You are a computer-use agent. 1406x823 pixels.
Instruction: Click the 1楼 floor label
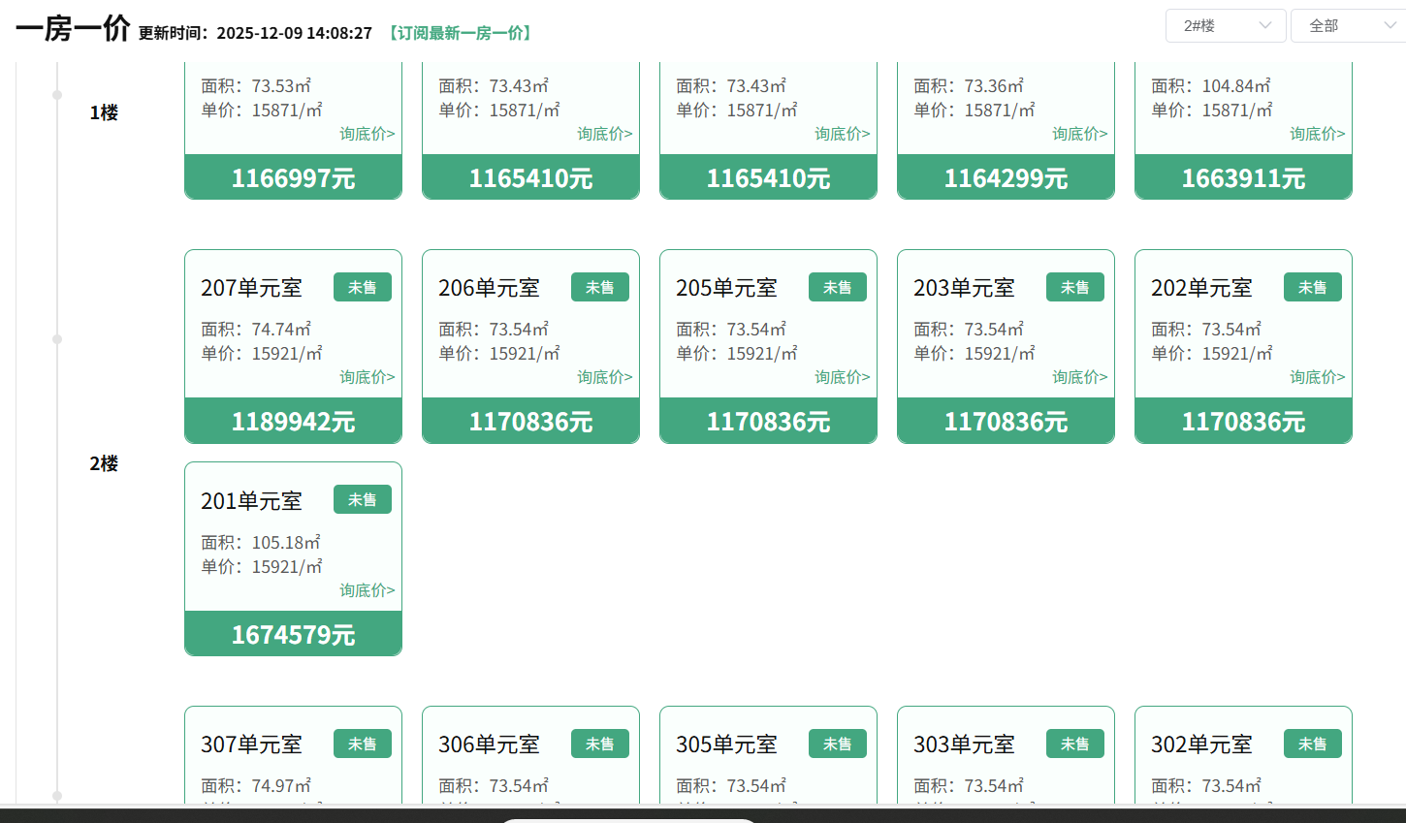pos(104,113)
